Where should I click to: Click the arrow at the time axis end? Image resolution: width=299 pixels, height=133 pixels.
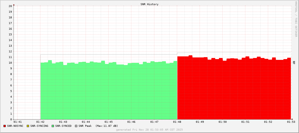(x=292, y=119)
